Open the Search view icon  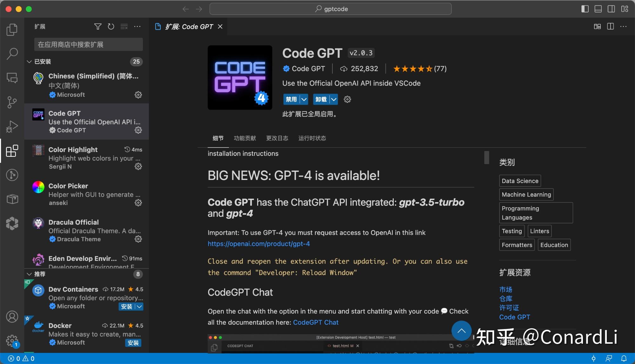(x=12, y=54)
